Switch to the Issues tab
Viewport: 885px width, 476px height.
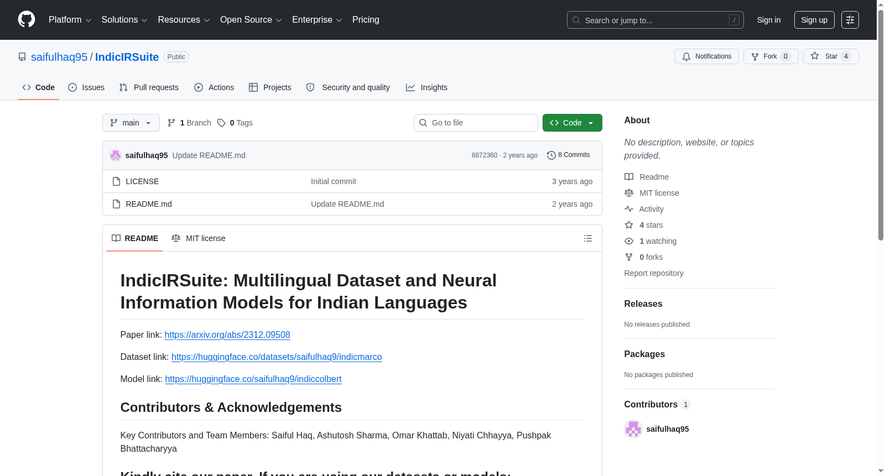[86, 87]
